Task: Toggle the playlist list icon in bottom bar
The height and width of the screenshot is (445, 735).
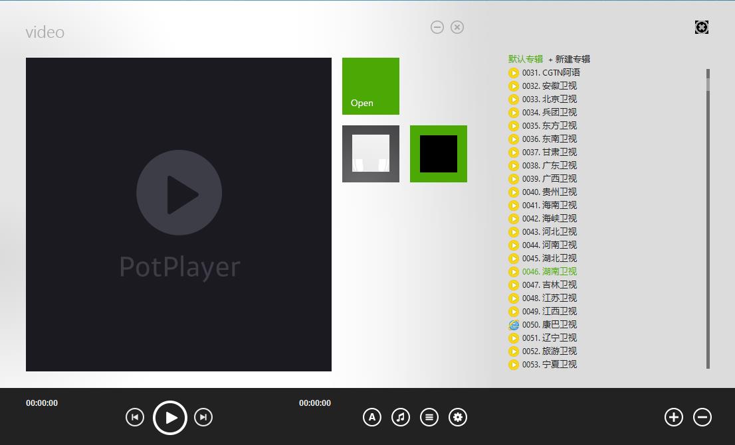Action: click(429, 417)
